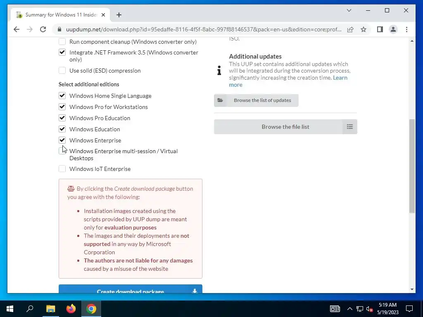Enable Use solid (ESD) compression
The width and height of the screenshot is (423, 317).
[x=62, y=70]
